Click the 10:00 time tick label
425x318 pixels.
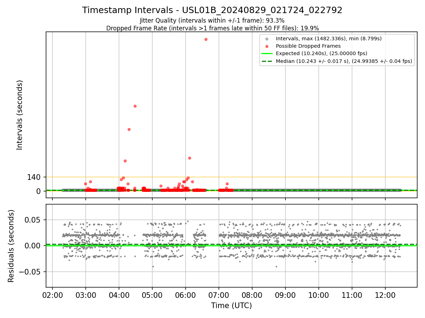tap(319, 295)
